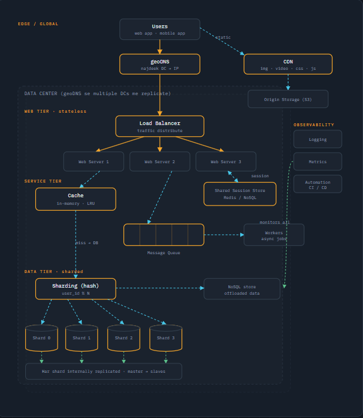
Task: Click the 'miss → DB' label
Action: (87, 243)
